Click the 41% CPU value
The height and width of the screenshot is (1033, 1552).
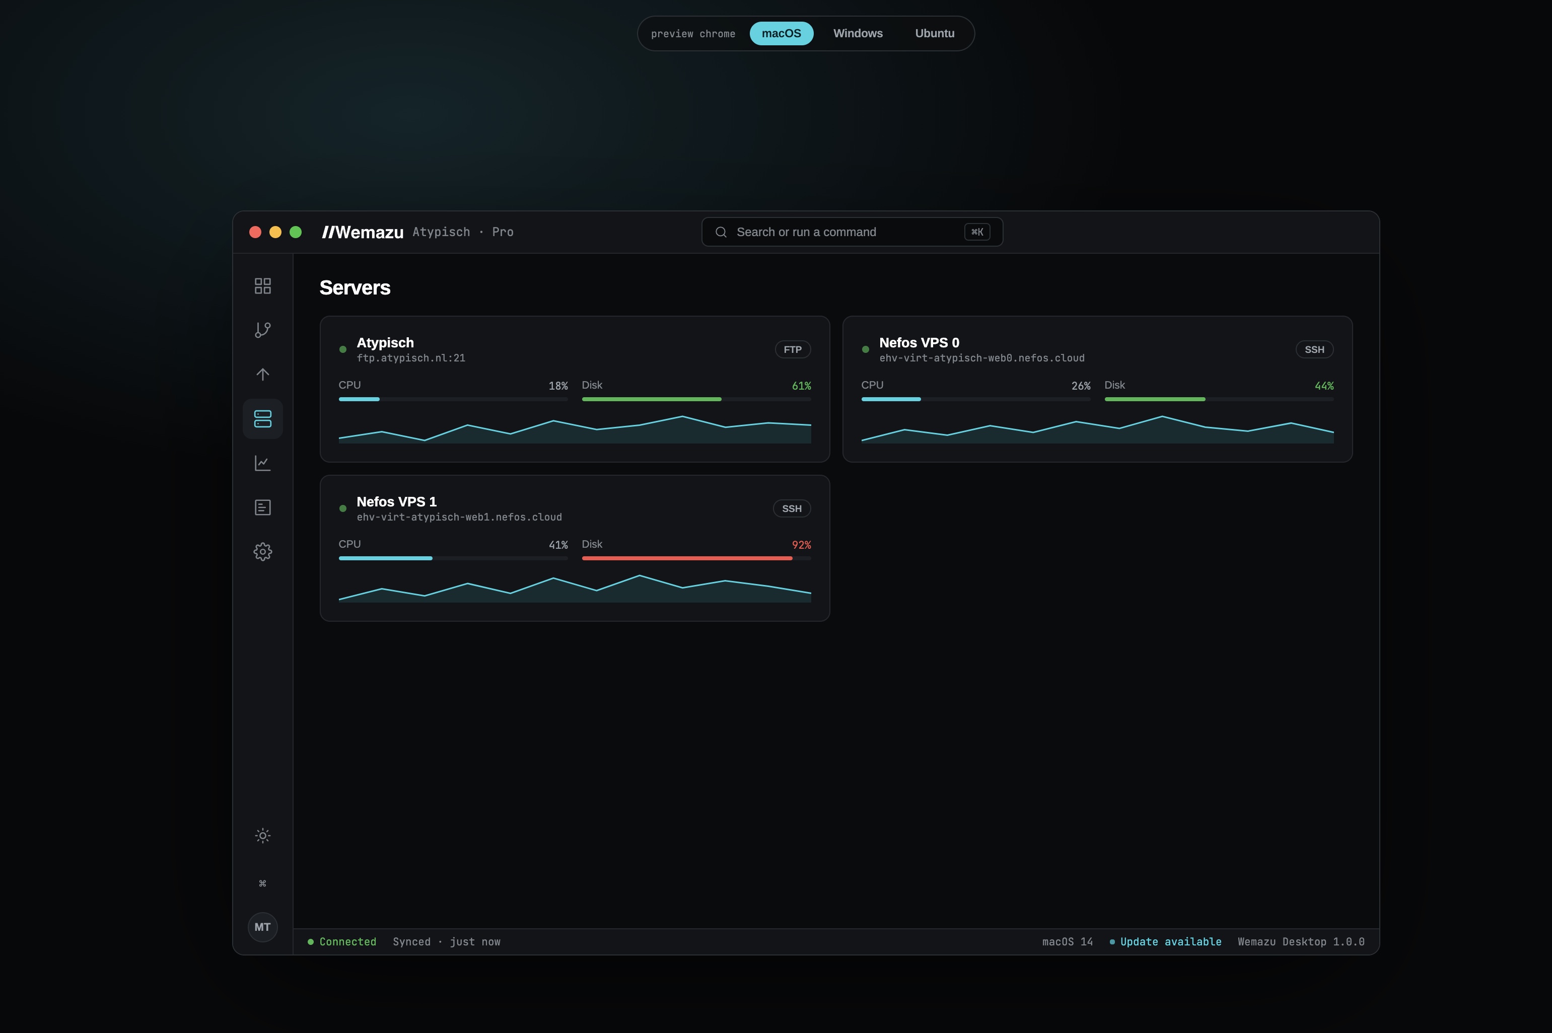[558, 545]
